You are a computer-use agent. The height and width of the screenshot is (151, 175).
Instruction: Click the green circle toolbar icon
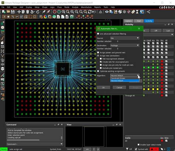(59, 12)
